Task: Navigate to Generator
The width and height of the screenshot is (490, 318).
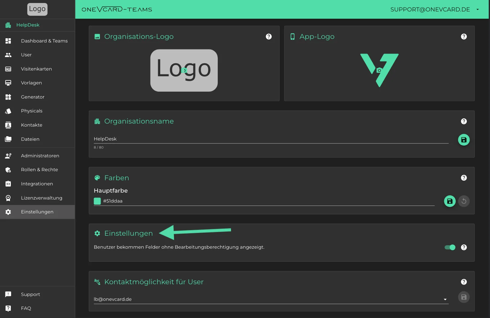Action: pyautogui.click(x=37, y=97)
